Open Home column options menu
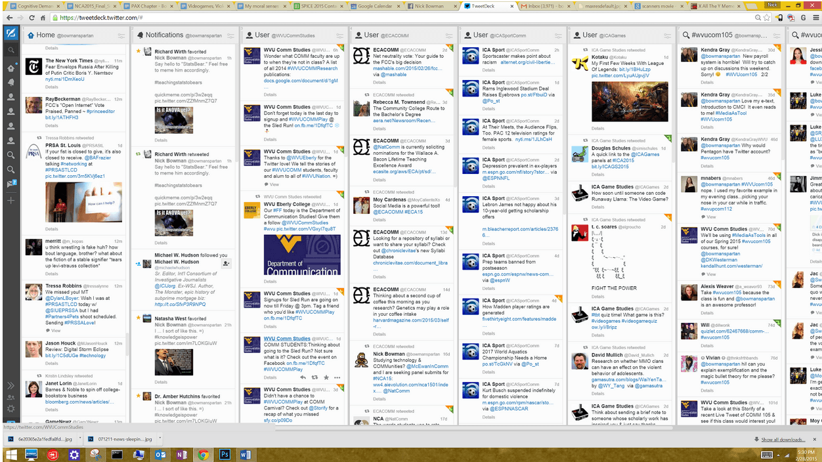Viewport: 822px width, 462px height. 121,35
